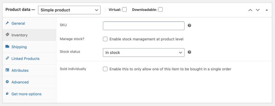Focus the SKU input field
275x106 pixels.
point(144,26)
